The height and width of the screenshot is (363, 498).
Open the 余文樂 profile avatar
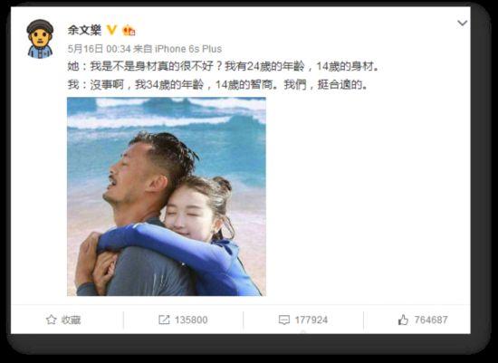coord(40,39)
